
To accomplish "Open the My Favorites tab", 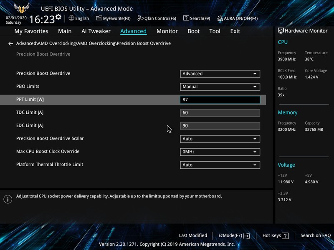I will (31, 31).
